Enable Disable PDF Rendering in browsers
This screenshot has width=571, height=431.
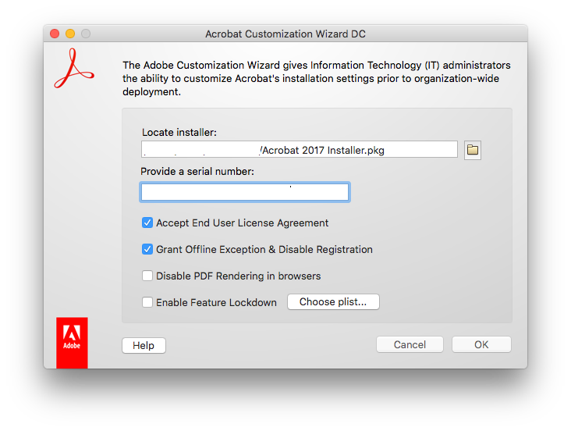[x=147, y=276]
